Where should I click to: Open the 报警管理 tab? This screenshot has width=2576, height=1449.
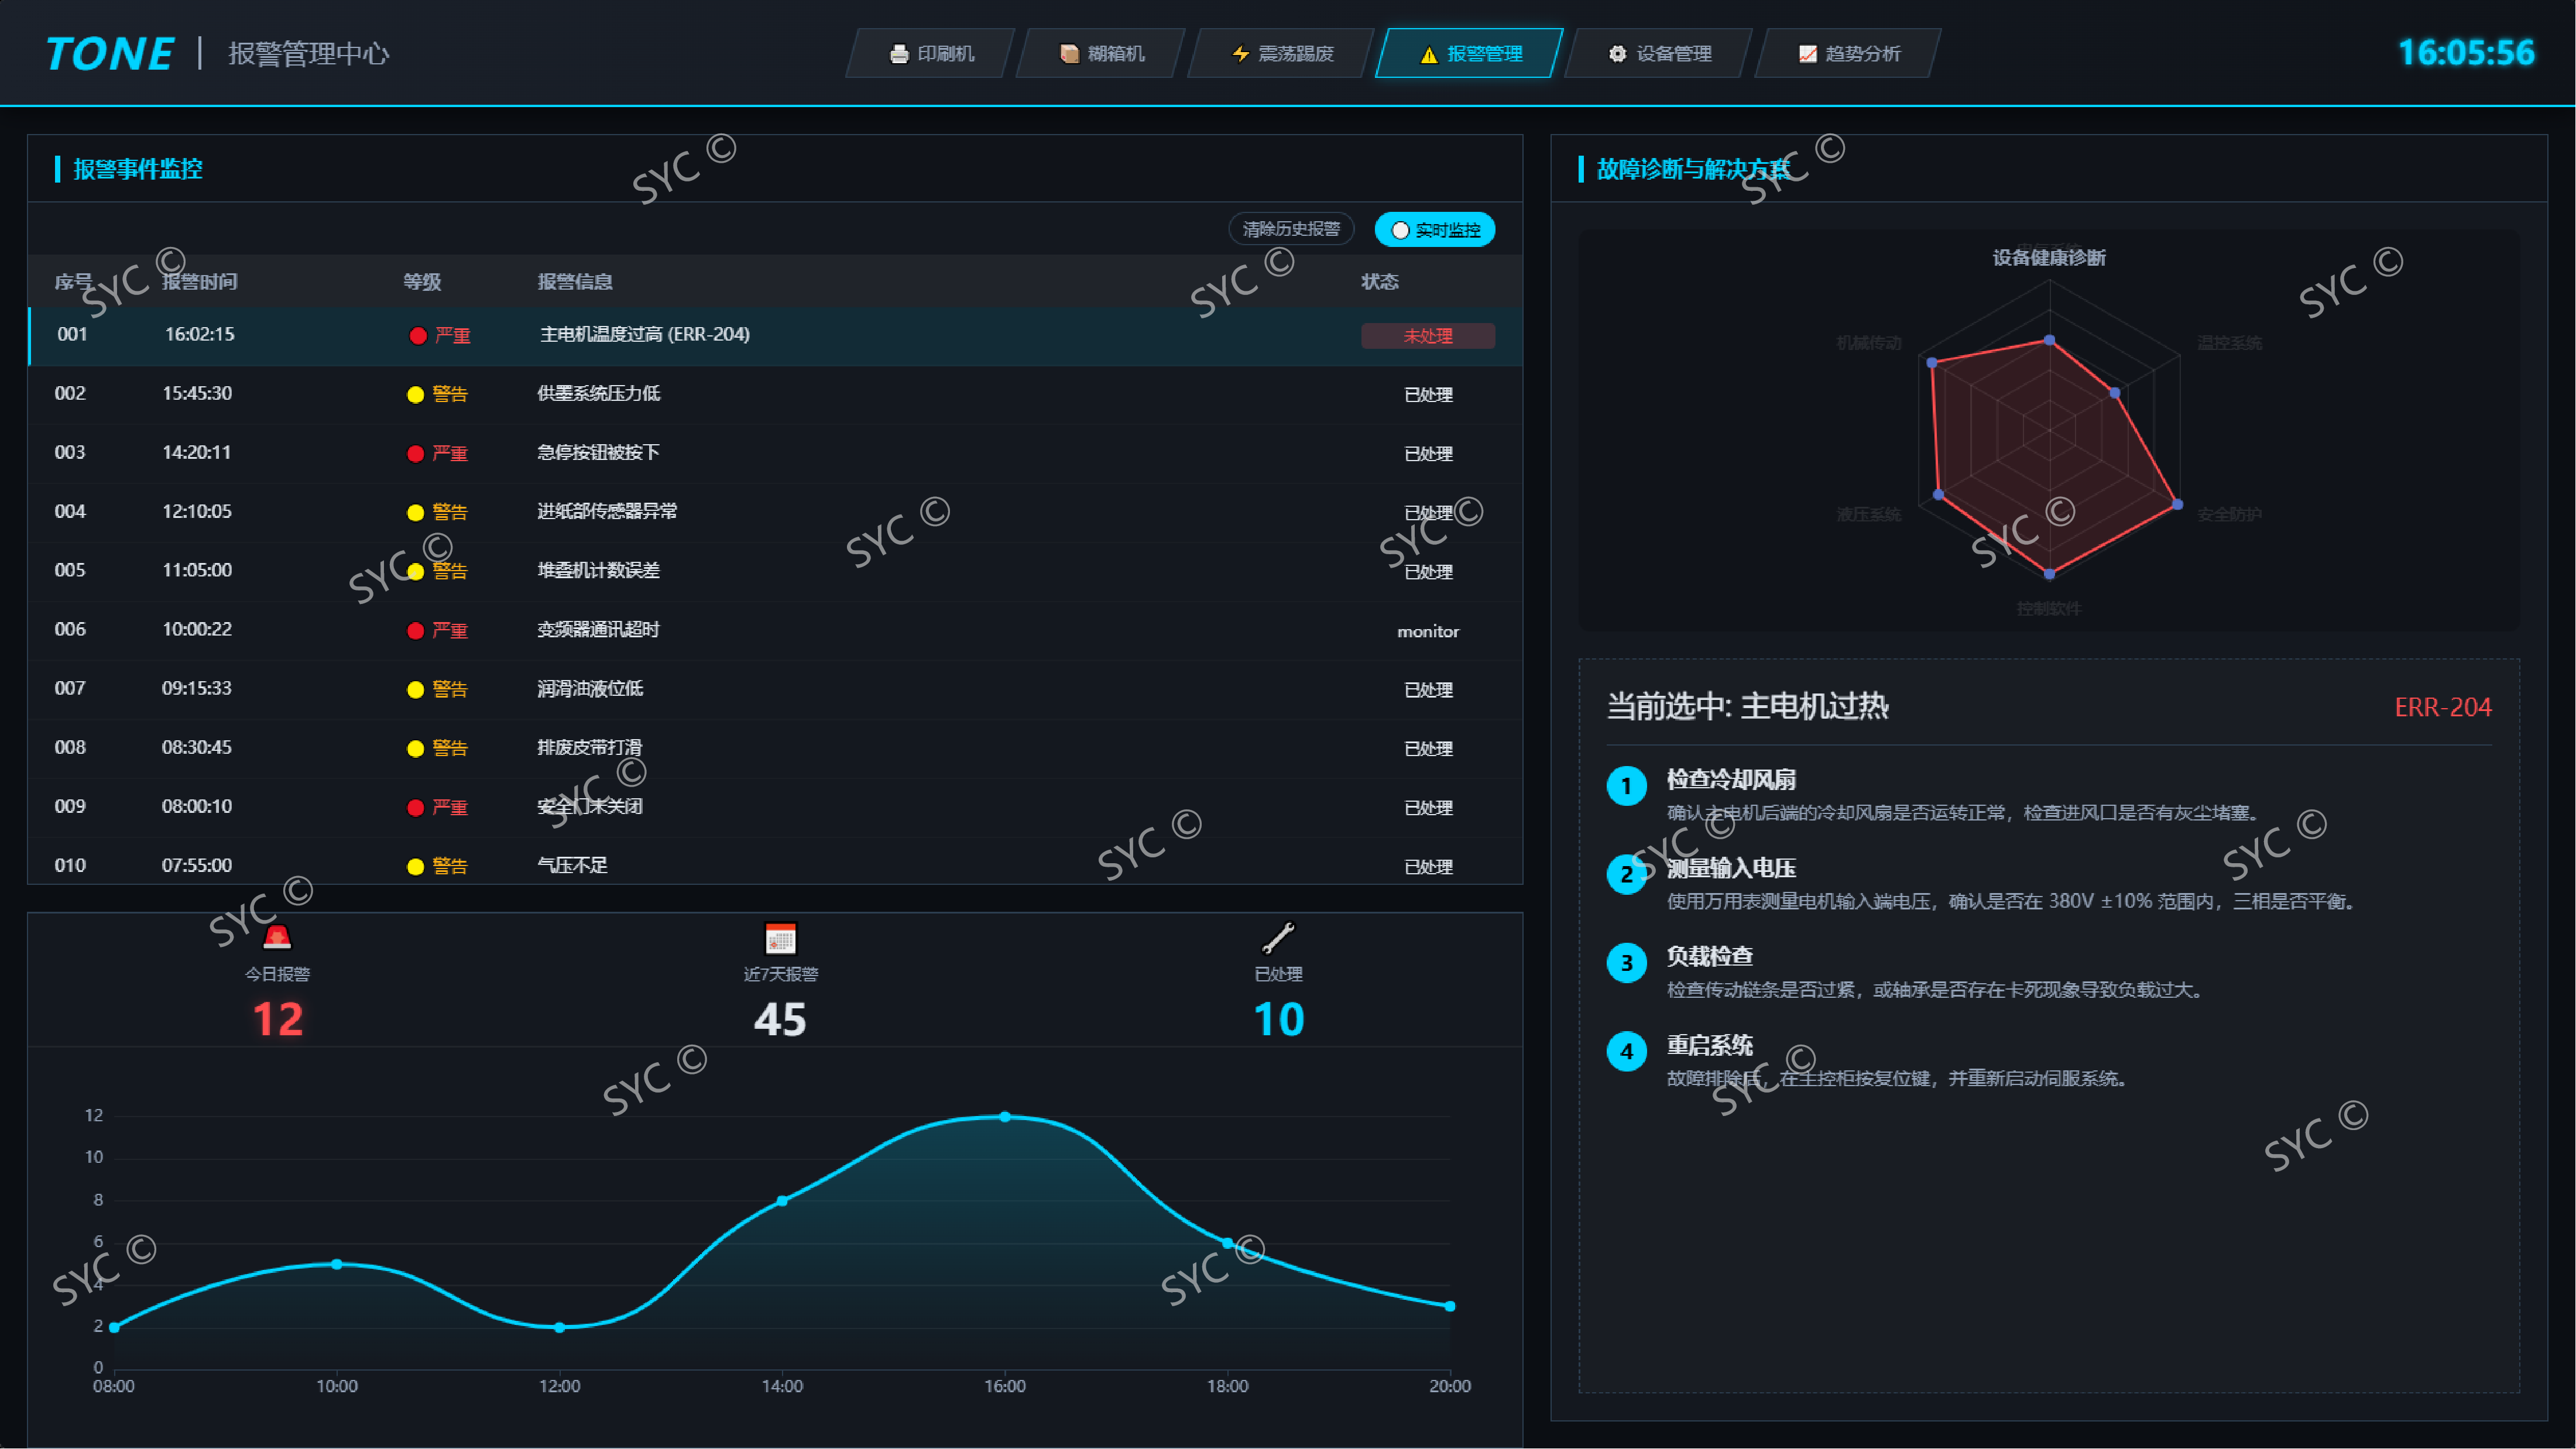pyautogui.click(x=1470, y=54)
